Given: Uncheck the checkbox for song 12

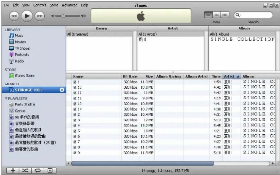Looking at the screenshot, I should [x=75, y=98].
